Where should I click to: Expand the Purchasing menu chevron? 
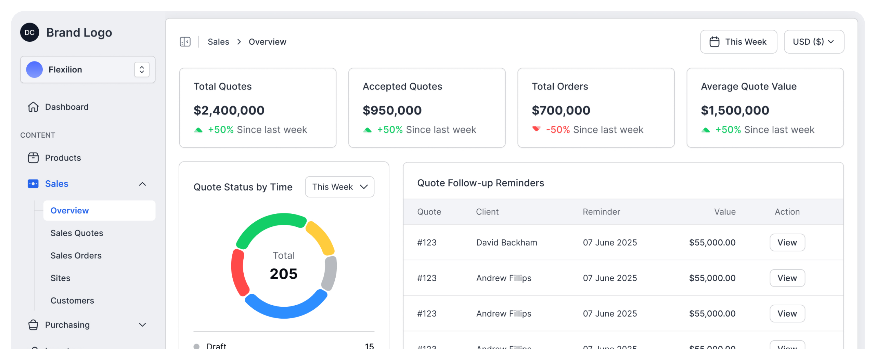(142, 325)
